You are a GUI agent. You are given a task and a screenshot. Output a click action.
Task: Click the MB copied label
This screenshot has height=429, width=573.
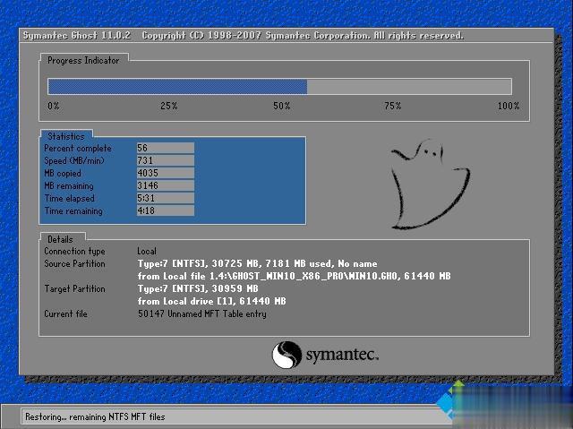63,173
